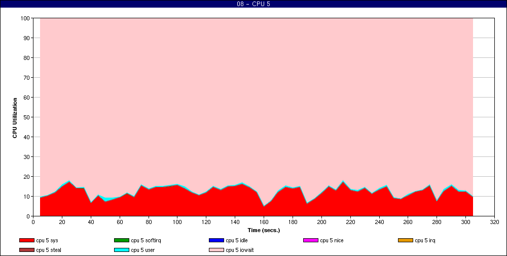Click the x-axis tick label 300

point(465,222)
